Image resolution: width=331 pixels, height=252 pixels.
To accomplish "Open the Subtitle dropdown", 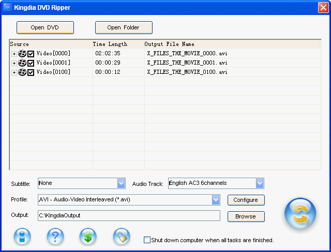I will pyautogui.click(x=121, y=183).
